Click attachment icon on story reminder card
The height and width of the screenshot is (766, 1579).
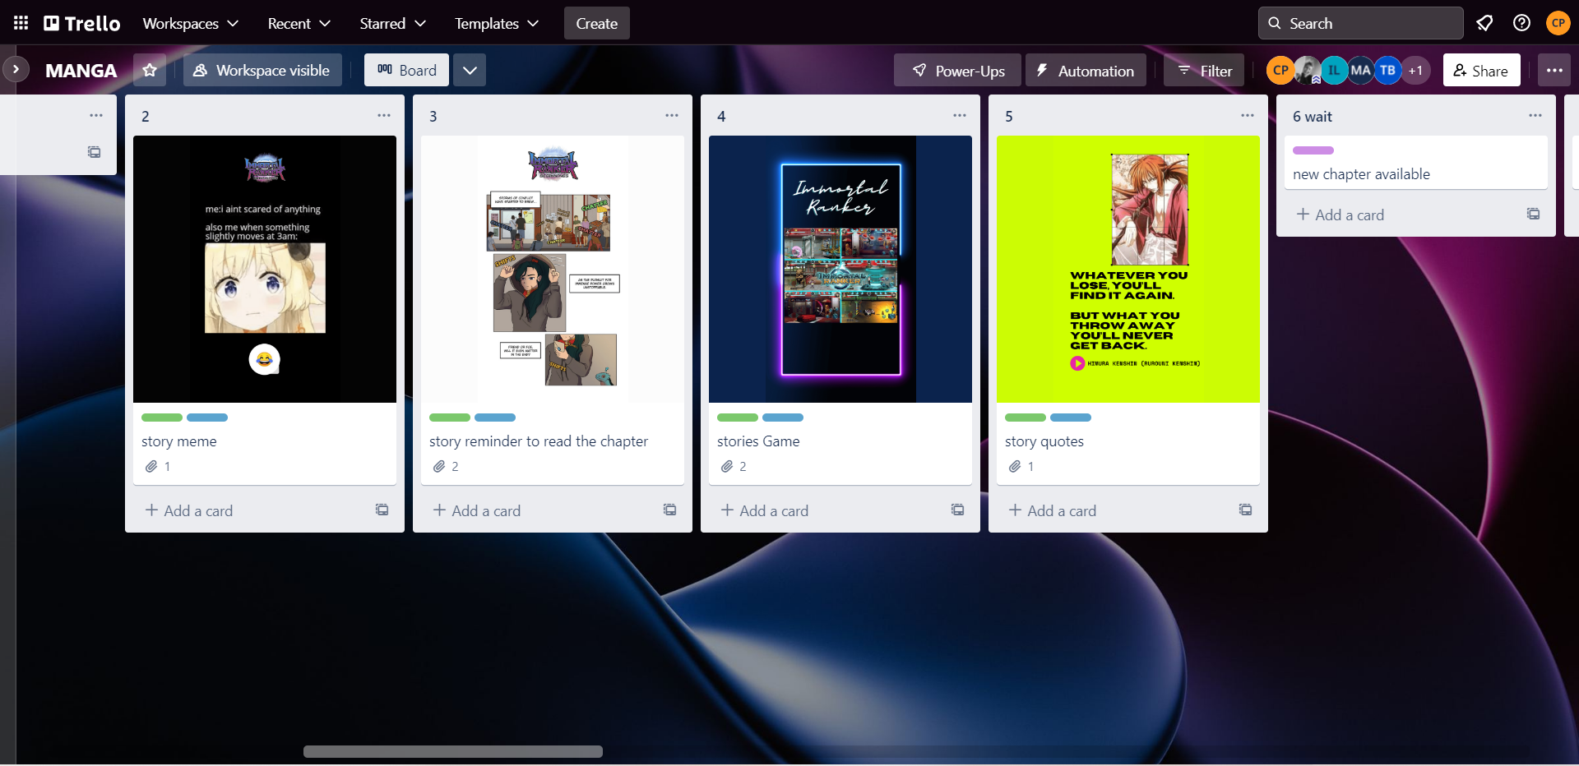tap(439, 467)
